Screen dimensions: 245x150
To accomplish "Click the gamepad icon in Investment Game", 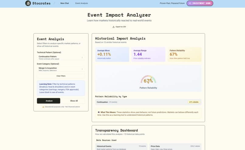I will coord(190,3).
